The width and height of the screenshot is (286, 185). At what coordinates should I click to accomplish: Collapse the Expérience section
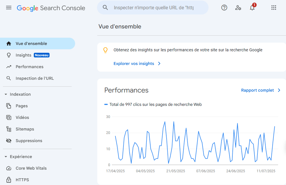click(x=6, y=157)
